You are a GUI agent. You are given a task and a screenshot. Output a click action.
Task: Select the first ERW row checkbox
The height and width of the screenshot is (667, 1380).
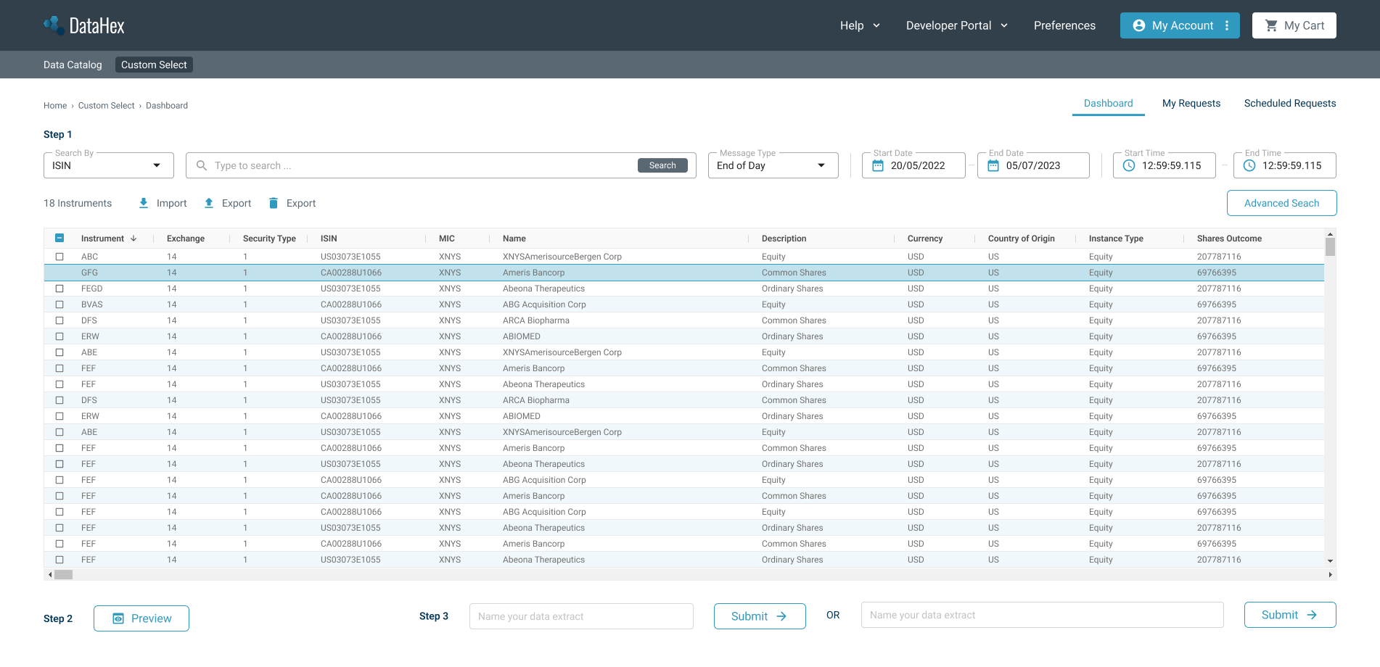(59, 336)
